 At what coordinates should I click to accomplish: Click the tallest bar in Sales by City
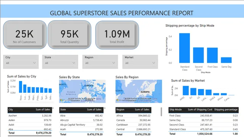(21, 87)
